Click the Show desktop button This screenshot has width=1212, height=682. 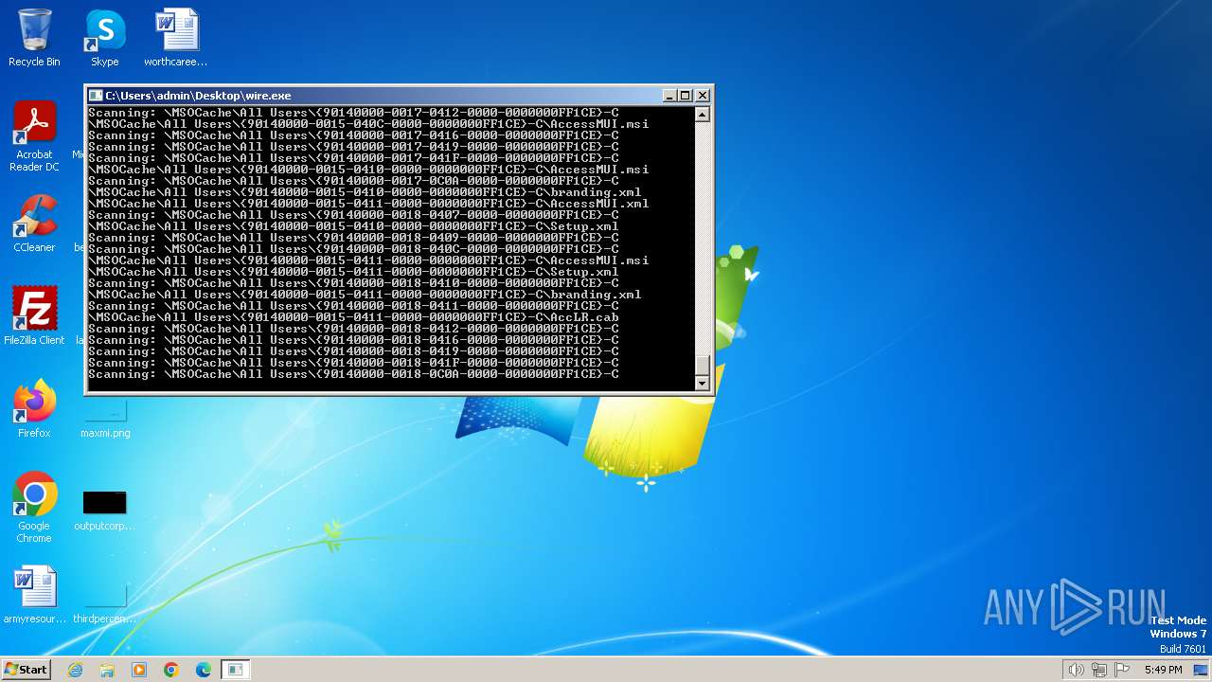pyautogui.click(x=1201, y=670)
